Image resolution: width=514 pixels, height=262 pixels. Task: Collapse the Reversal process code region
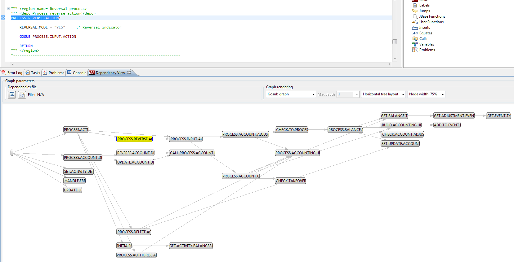tap(8, 9)
